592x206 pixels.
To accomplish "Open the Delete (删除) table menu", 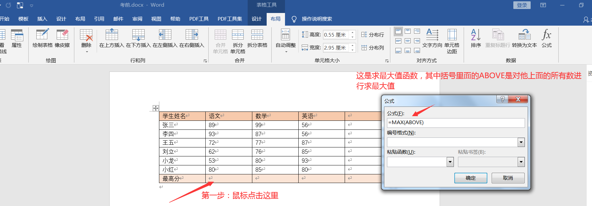I will click(86, 41).
